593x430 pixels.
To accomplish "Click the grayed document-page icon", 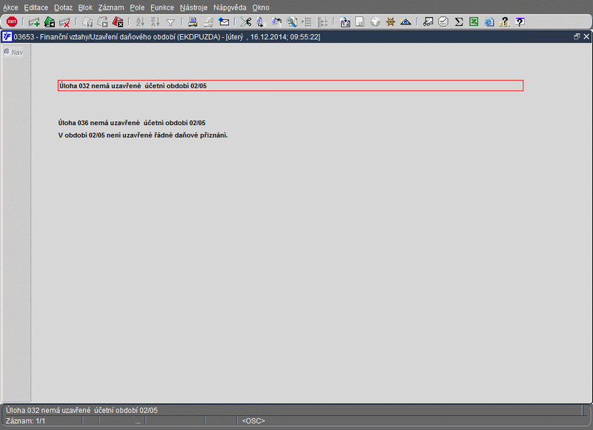I will [x=360, y=22].
